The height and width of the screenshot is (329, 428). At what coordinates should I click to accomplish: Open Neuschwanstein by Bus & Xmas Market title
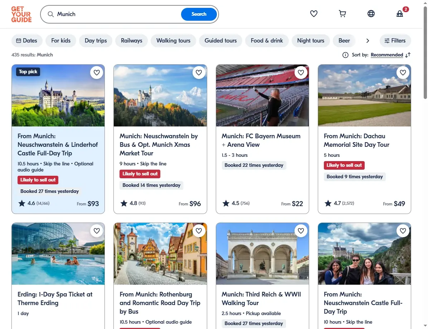[x=159, y=145]
